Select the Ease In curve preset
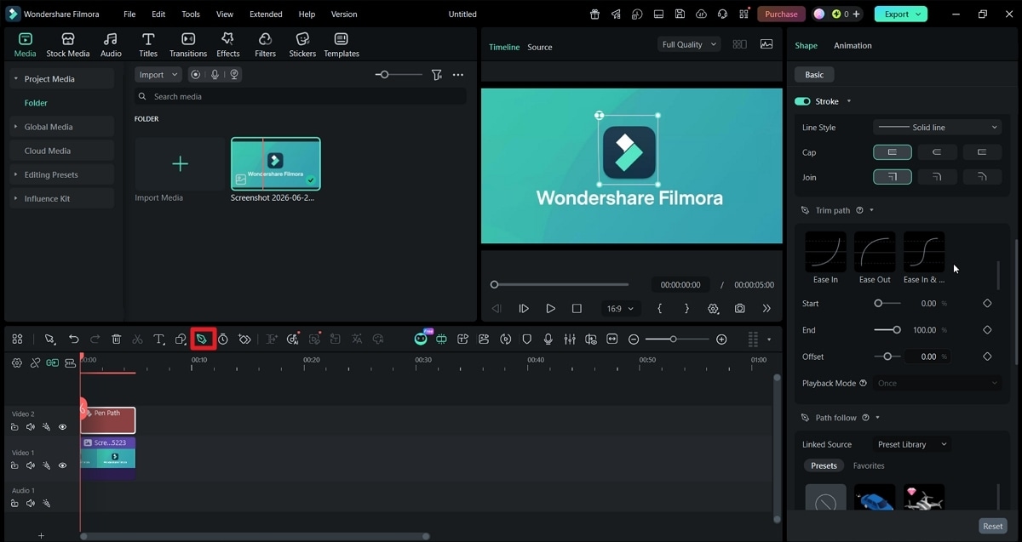 [x=825, y=259]
